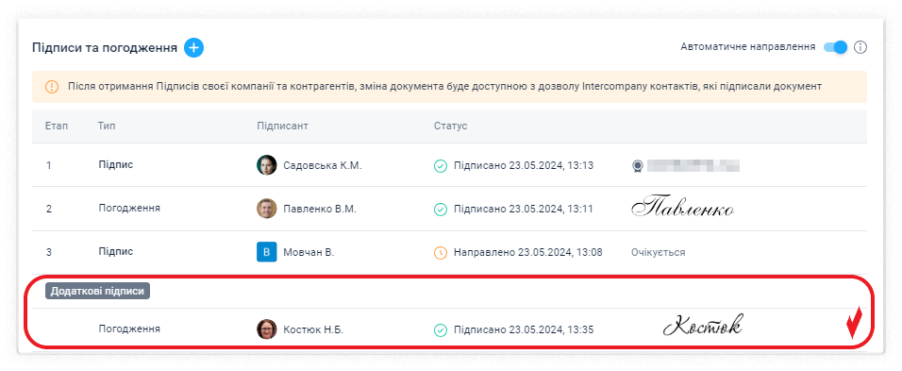This screenshot has width=902, height=371.
Task: Click Погодження type in stage 2 row
Action: 129,208
